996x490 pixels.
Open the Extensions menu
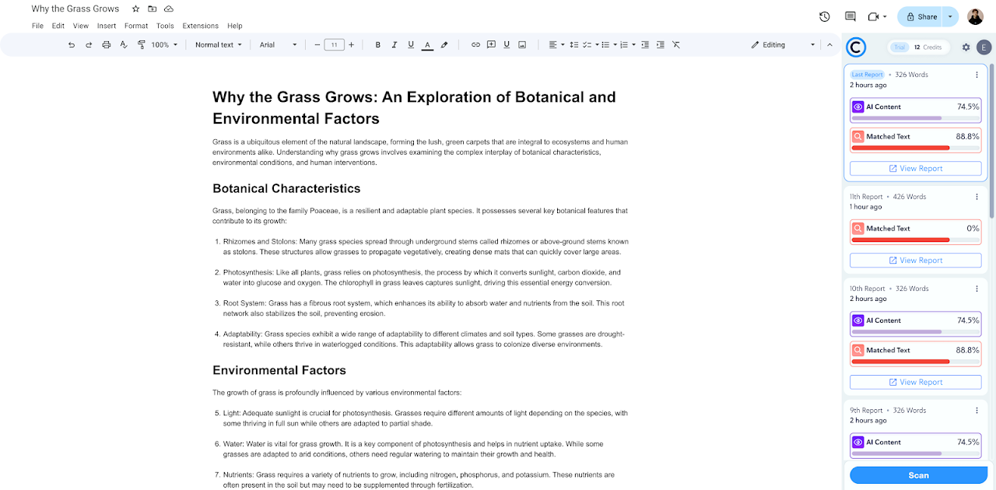(x=200, y=26)
